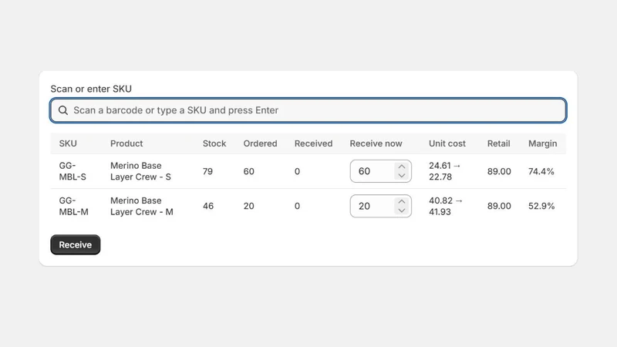The height and width of the screenshot is (347, 617).
Task: Click the Received column header
Action: pyautogui.click(x=313, y=143)
